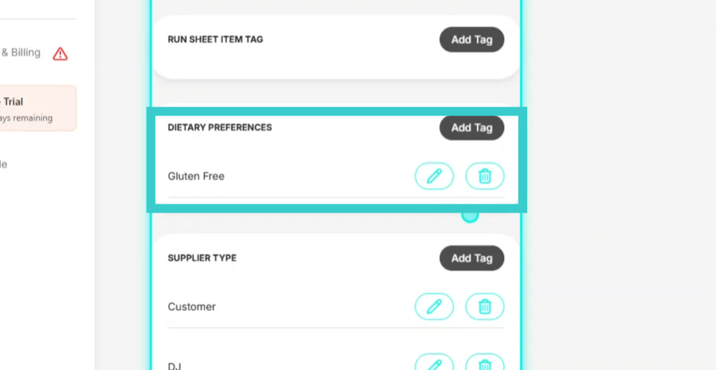Click the Run Sheet Item Tag heading
Image resolution: width=716 pixels, height=370 pixels.
pos(215,40)
